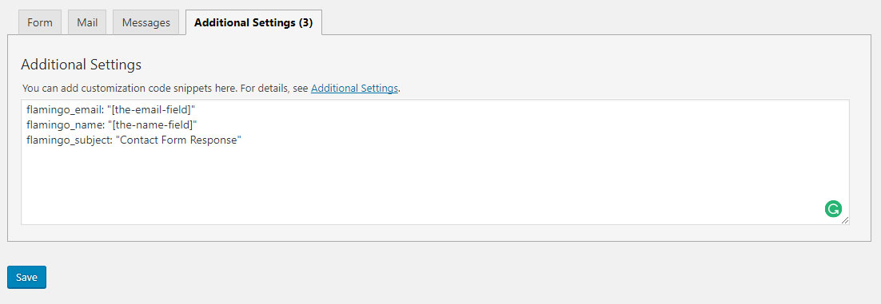
Task: Follow the Additional Settings documentation link
Action: (x=354, y=88)
